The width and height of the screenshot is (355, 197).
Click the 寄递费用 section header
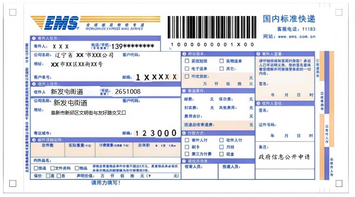tap(218, 91)
